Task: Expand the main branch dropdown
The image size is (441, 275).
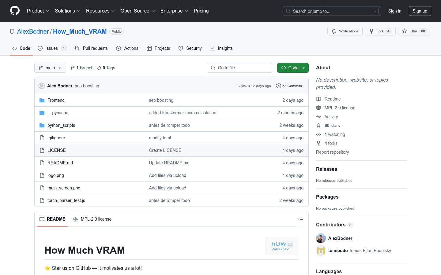Action: click(50, 68)
